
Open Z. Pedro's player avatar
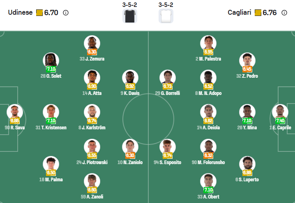[247, 61]
